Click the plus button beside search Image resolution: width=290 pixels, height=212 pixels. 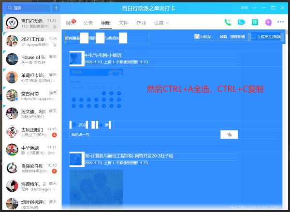56,8
